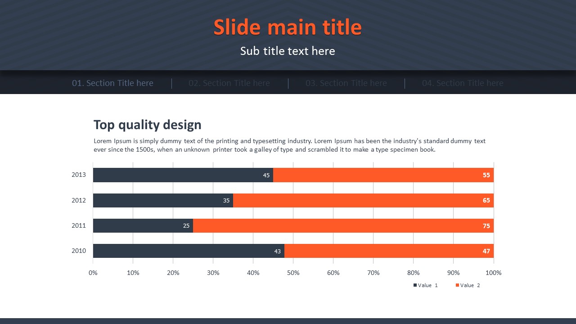Click the 2013 category axis label
This screenshot has height=324, width=576.
79,175
